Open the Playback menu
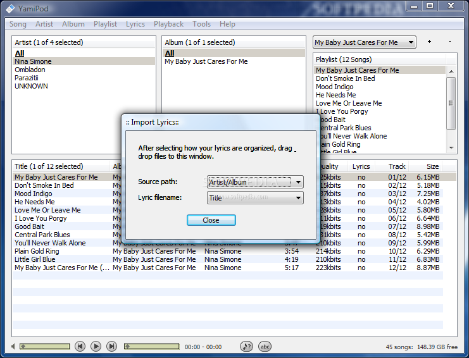This screenshot has width=469, height=358. tap(169, 24)
